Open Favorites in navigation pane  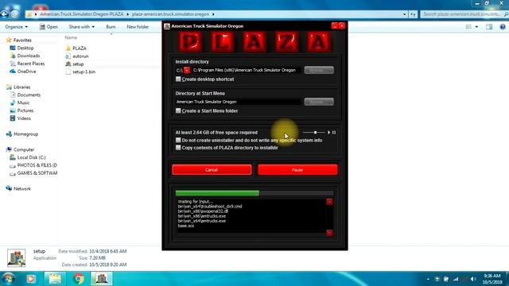(x=22, y=41)
